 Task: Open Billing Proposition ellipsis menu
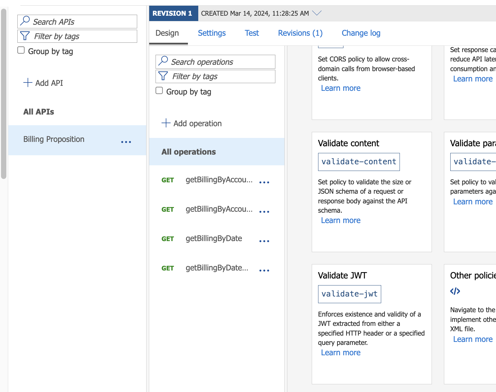[126, 142]
